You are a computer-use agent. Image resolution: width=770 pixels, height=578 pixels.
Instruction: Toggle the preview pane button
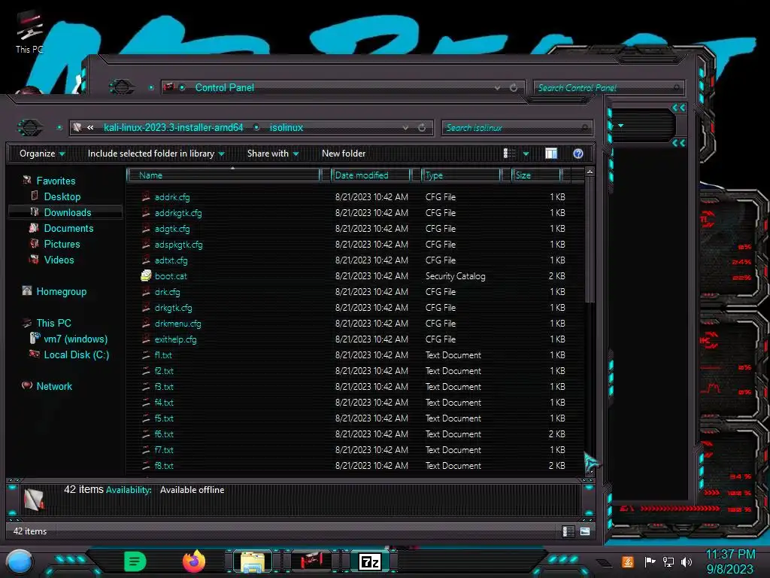(x=551, y=154)
